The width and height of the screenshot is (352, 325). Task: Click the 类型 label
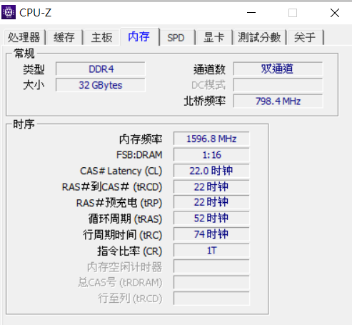click(x=34, y=69)
